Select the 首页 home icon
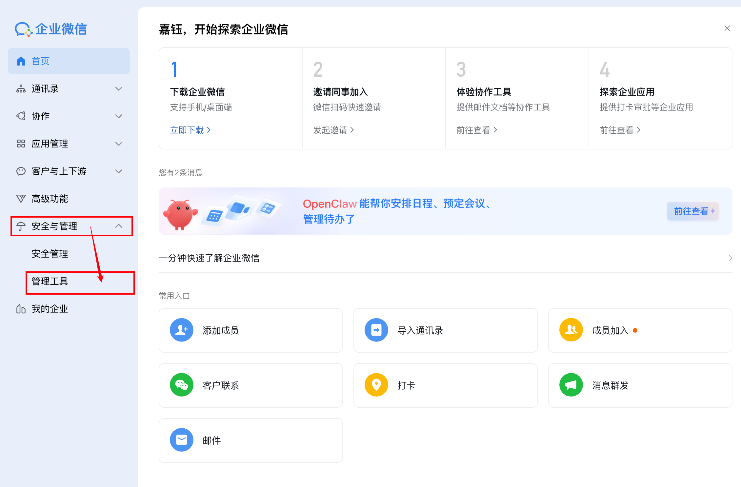Screen dimensions: 741x487 (21, 61)
